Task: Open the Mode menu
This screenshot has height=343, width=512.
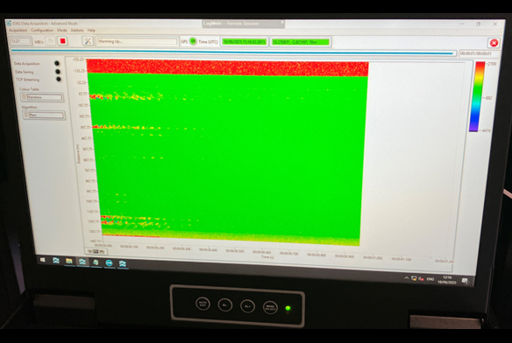Action: tap(61, 31)
